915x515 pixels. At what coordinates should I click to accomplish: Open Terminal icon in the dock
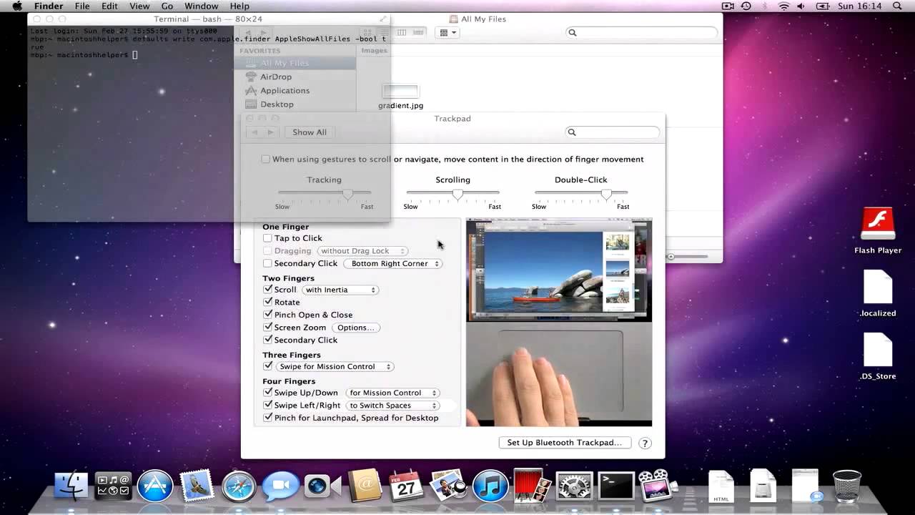(615, 486)
